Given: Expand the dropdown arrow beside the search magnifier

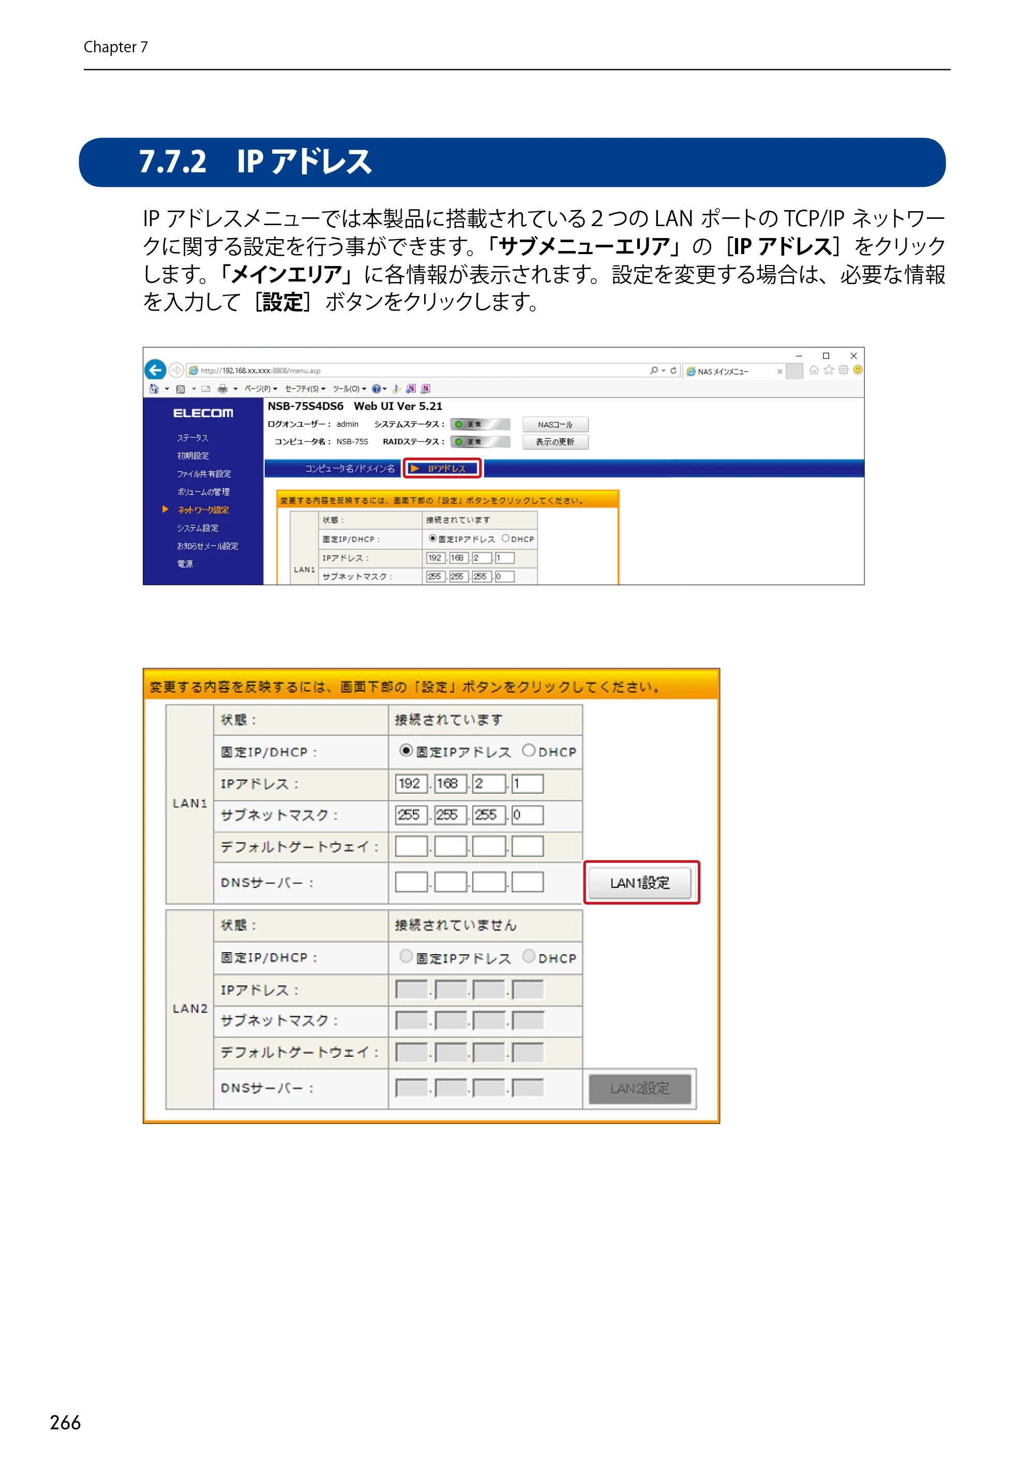Looking at the screenshot, I should [664, 371].
